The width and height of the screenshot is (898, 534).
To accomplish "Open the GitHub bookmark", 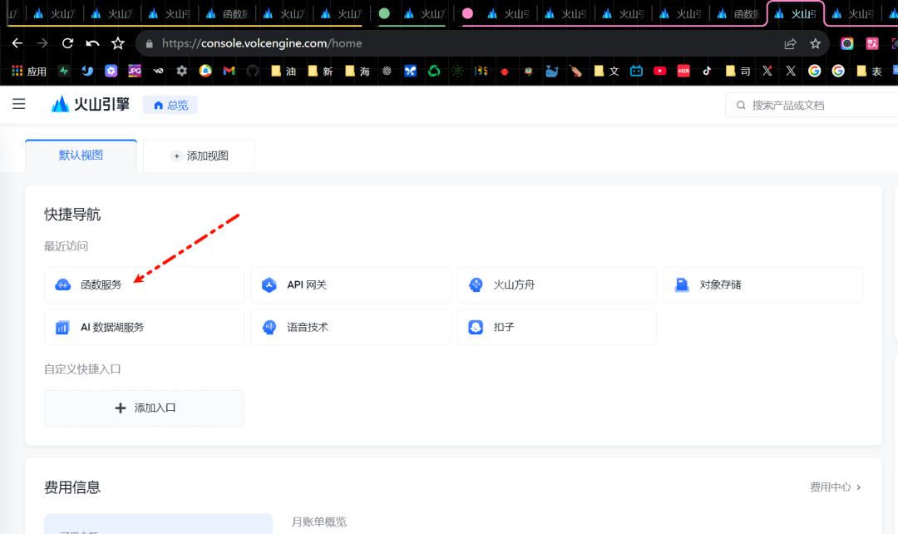I will pos(253,71).
